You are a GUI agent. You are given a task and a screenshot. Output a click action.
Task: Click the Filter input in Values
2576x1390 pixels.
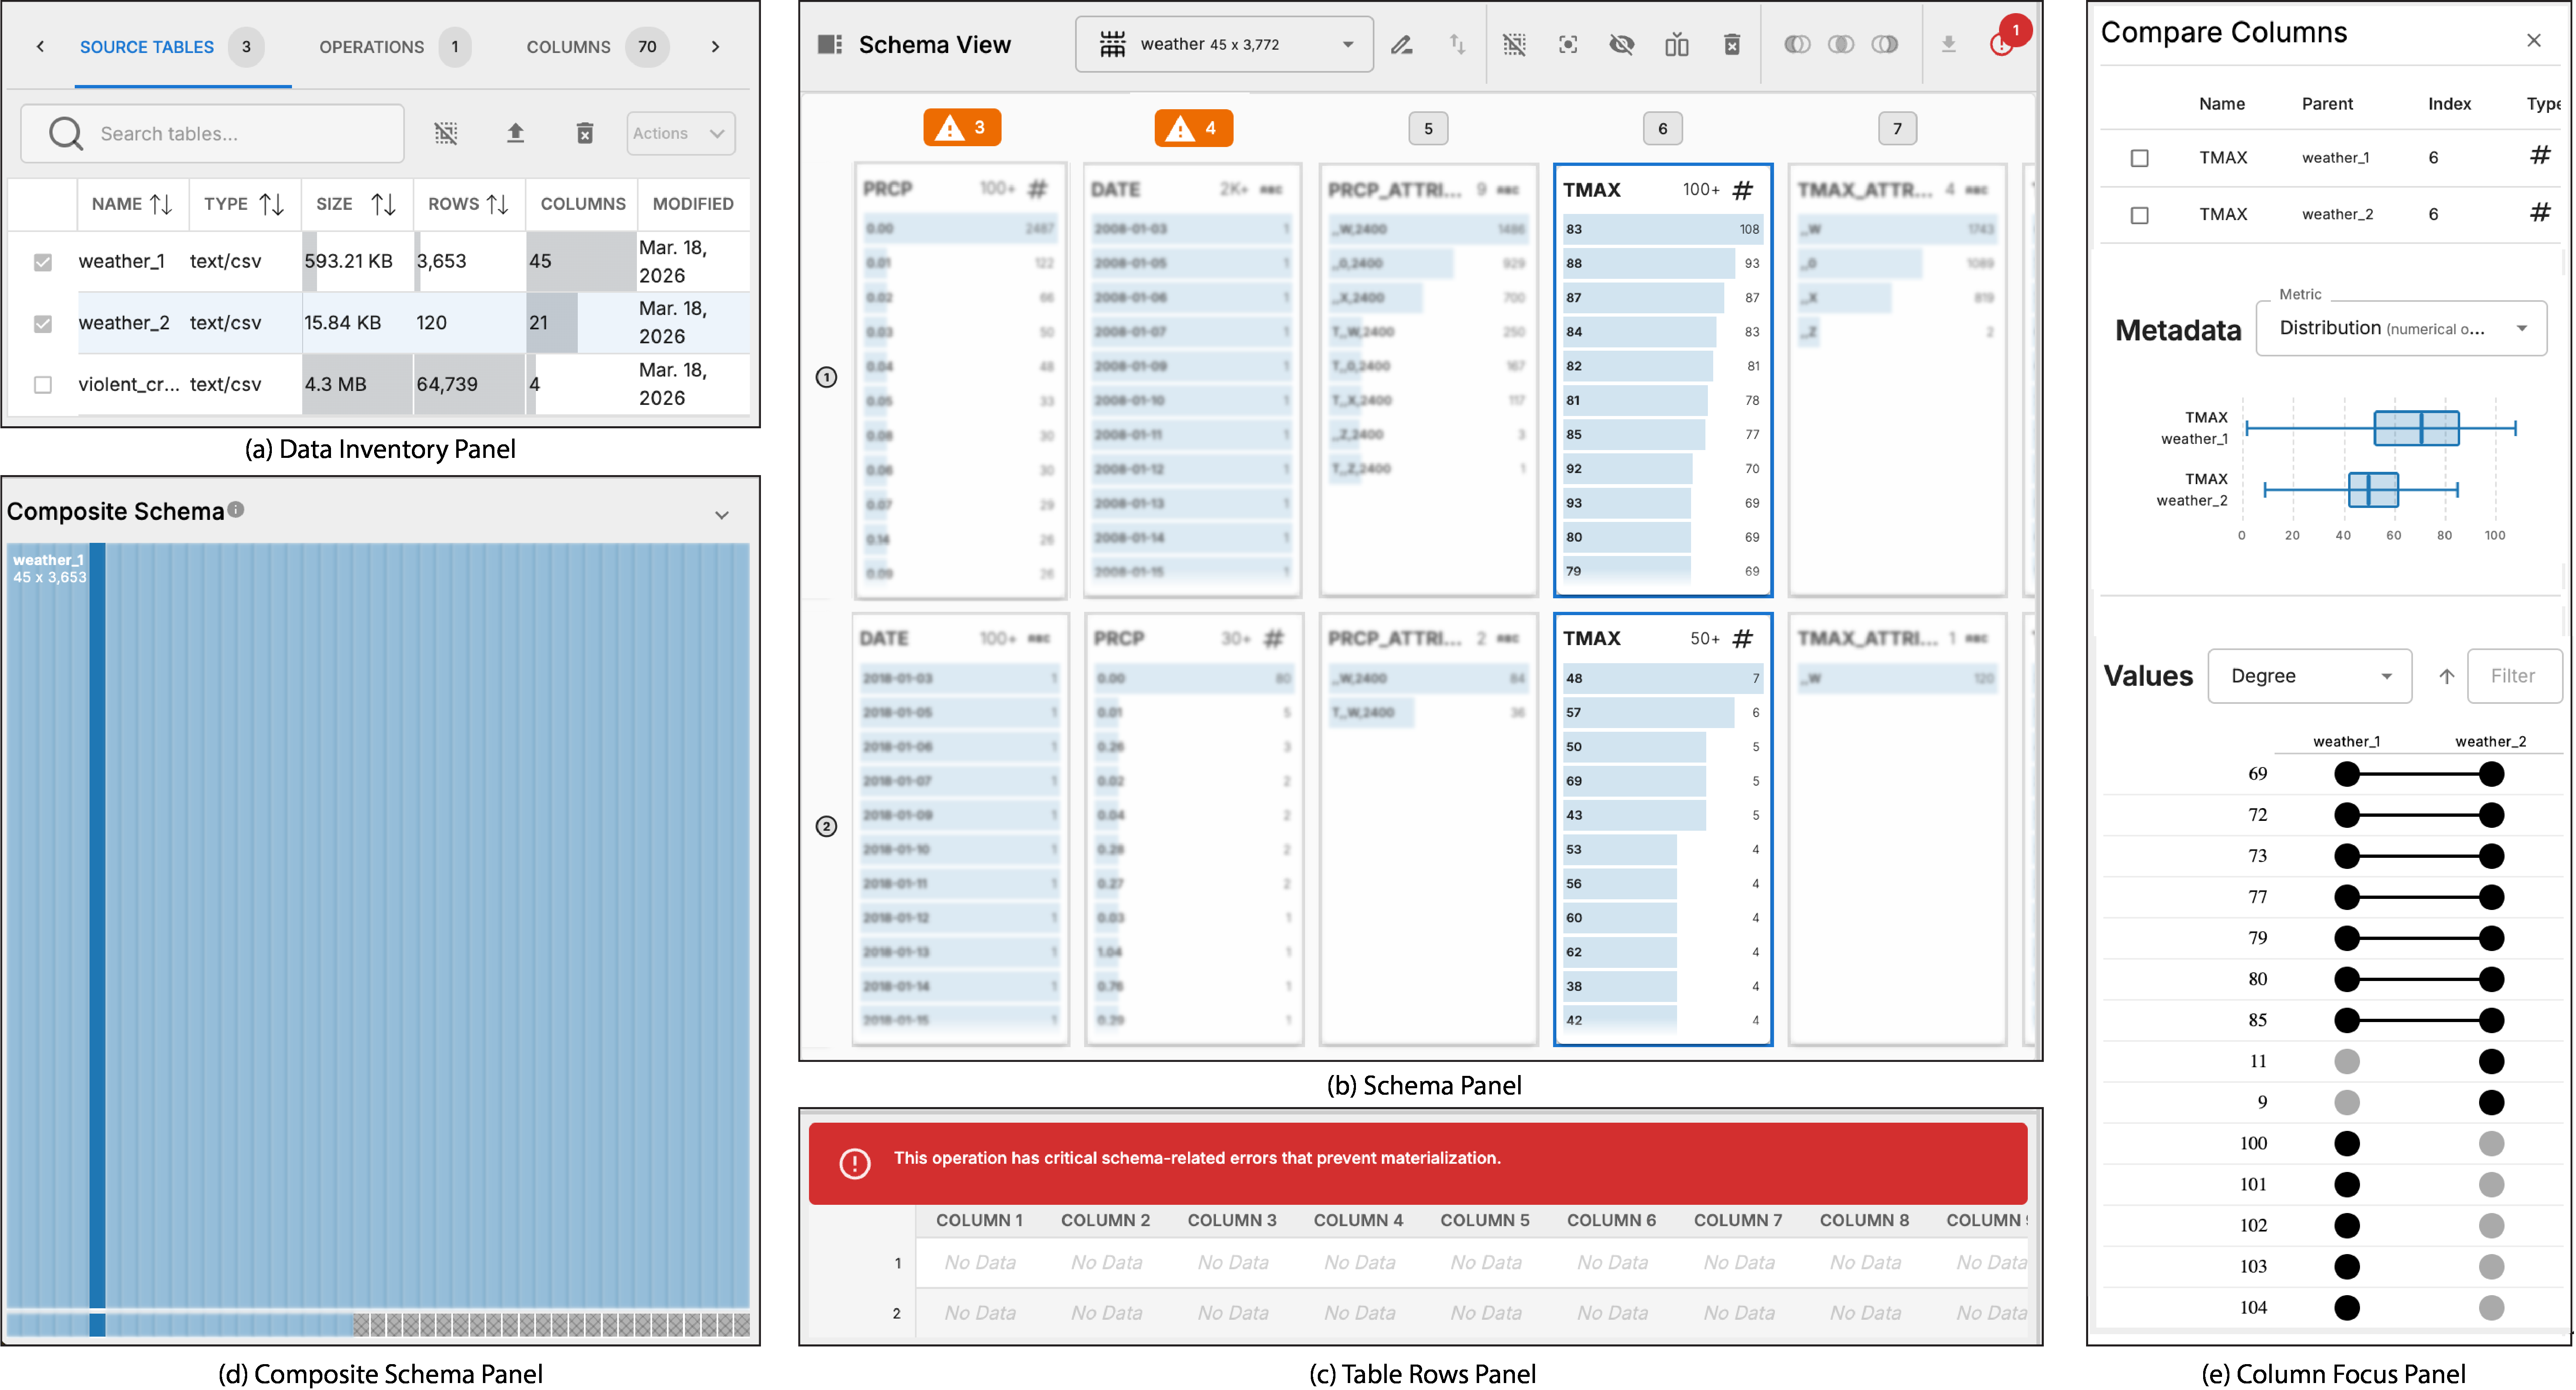[2514, 676]
